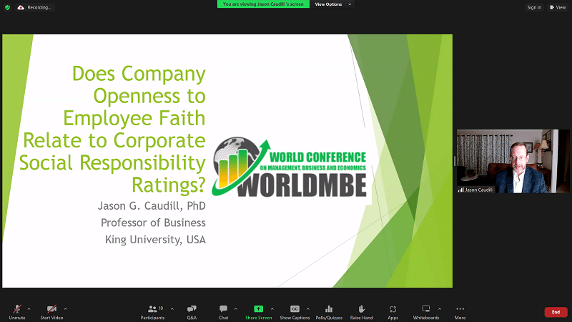
Task: Open the Q&A panel
Action: tap(192, 311)
